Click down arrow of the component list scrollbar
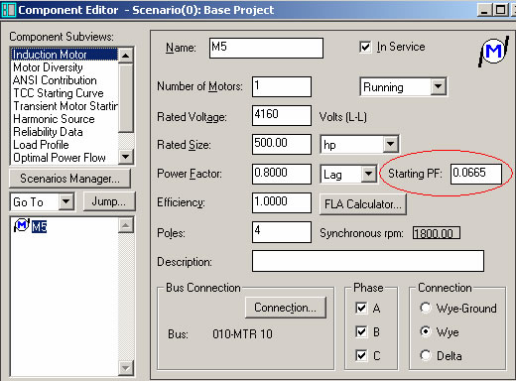516x381 pixels. pyautogui.click(x=126, y=368)
